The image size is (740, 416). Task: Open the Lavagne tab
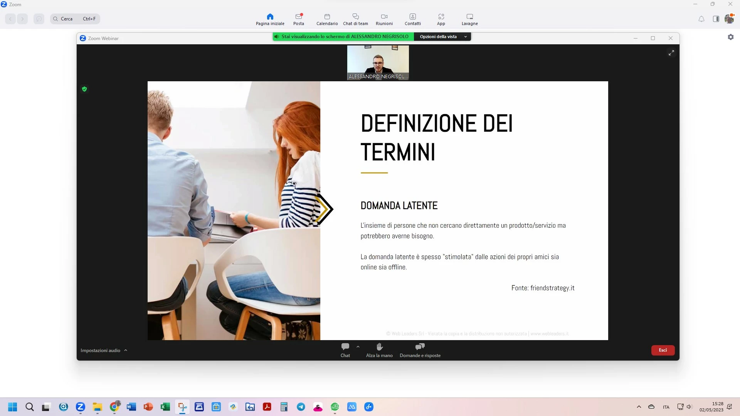469,19
